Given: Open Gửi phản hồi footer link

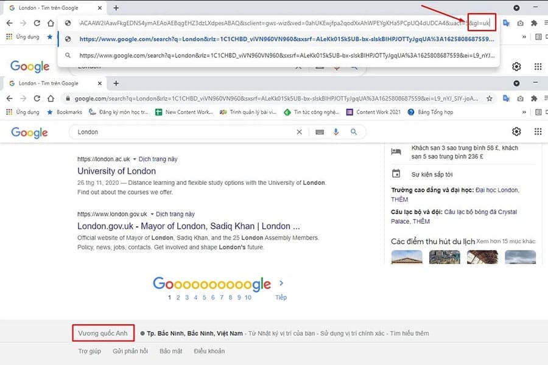Looking at the screenshot, I should click(x=130, y=351).
